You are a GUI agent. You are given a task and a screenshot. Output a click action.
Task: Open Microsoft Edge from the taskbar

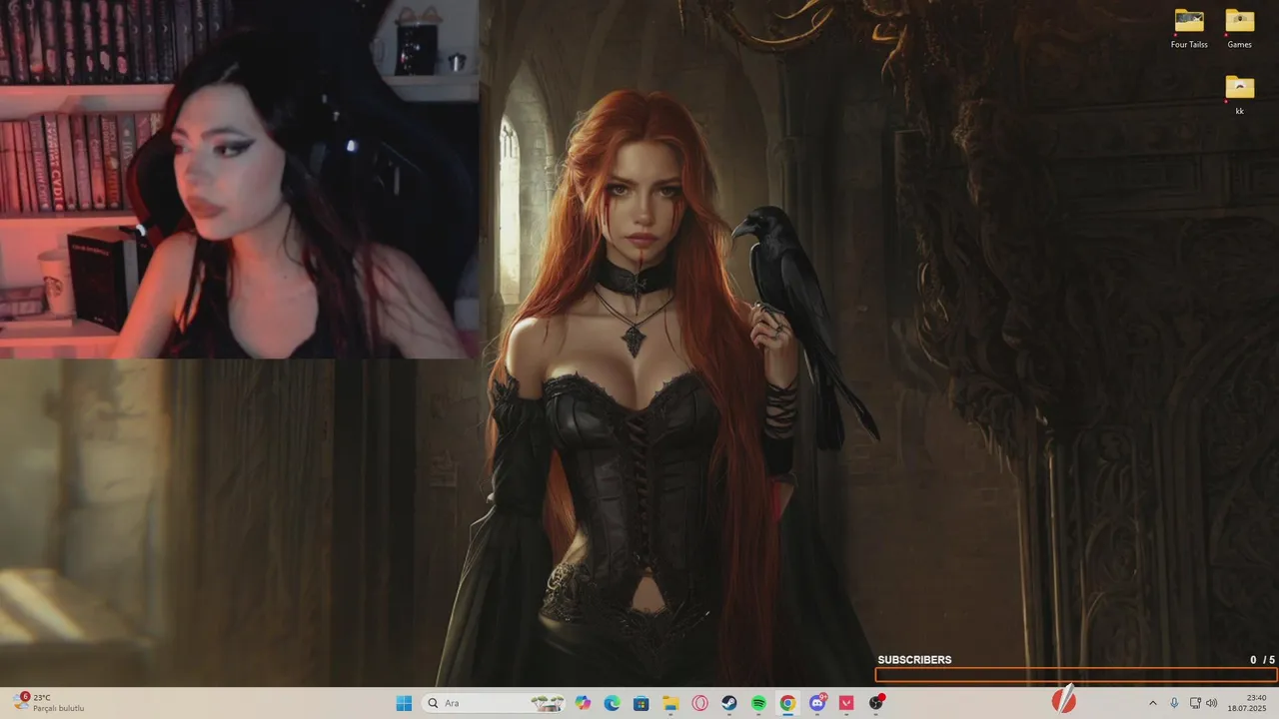click(x=612, y=703)
